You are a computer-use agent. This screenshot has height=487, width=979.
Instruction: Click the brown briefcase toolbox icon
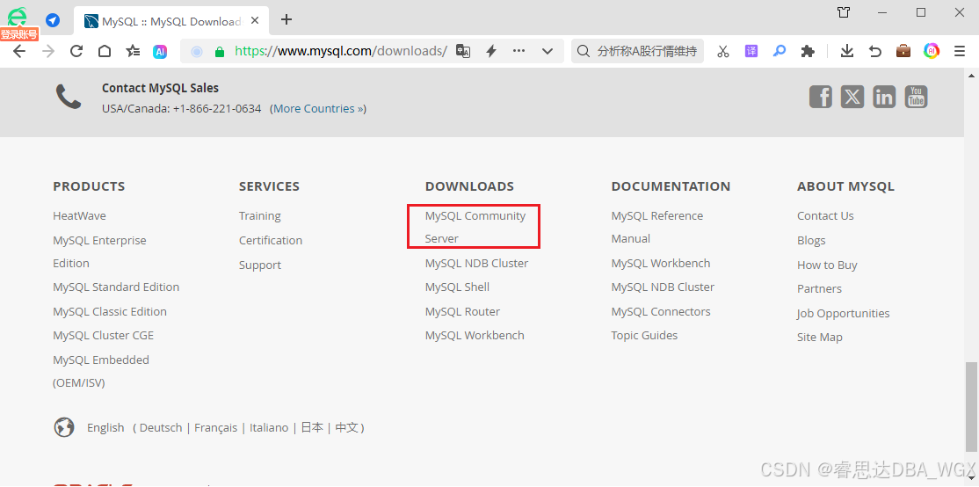tap(903, 51)
